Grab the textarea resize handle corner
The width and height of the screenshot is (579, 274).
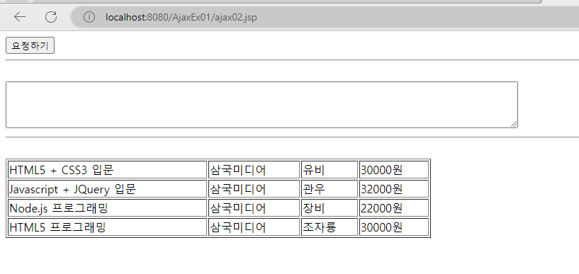tap(514, 125)
